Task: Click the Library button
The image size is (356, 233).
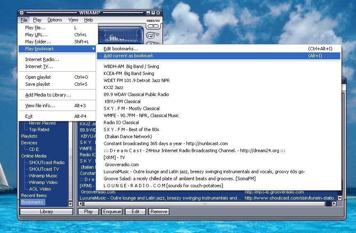Action: [x=47, y=212]
